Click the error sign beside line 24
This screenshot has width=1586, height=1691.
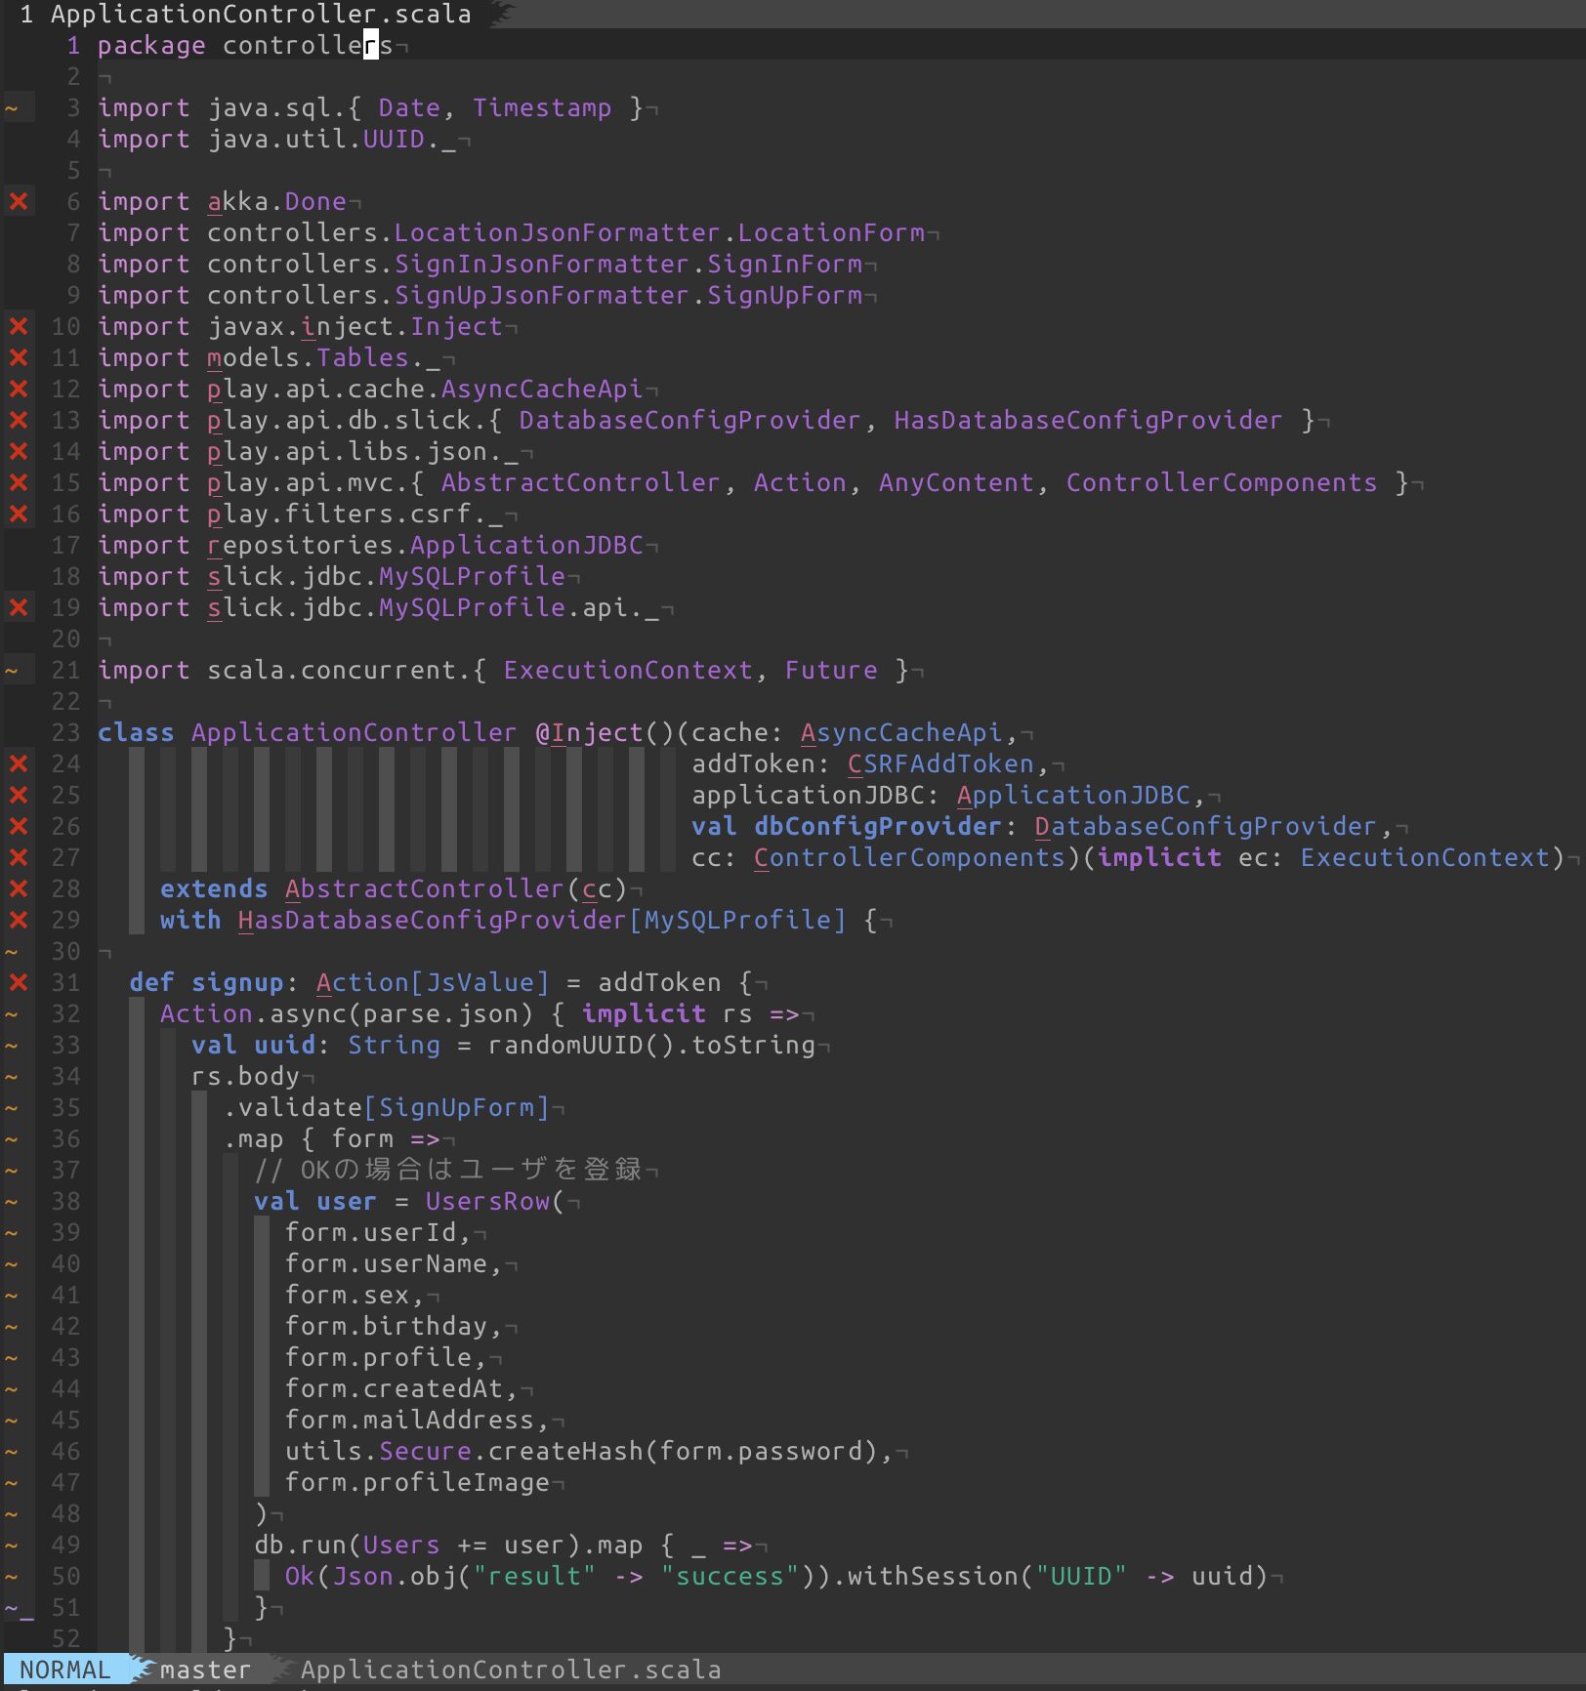pyautogui.click(x=19, y=764)
